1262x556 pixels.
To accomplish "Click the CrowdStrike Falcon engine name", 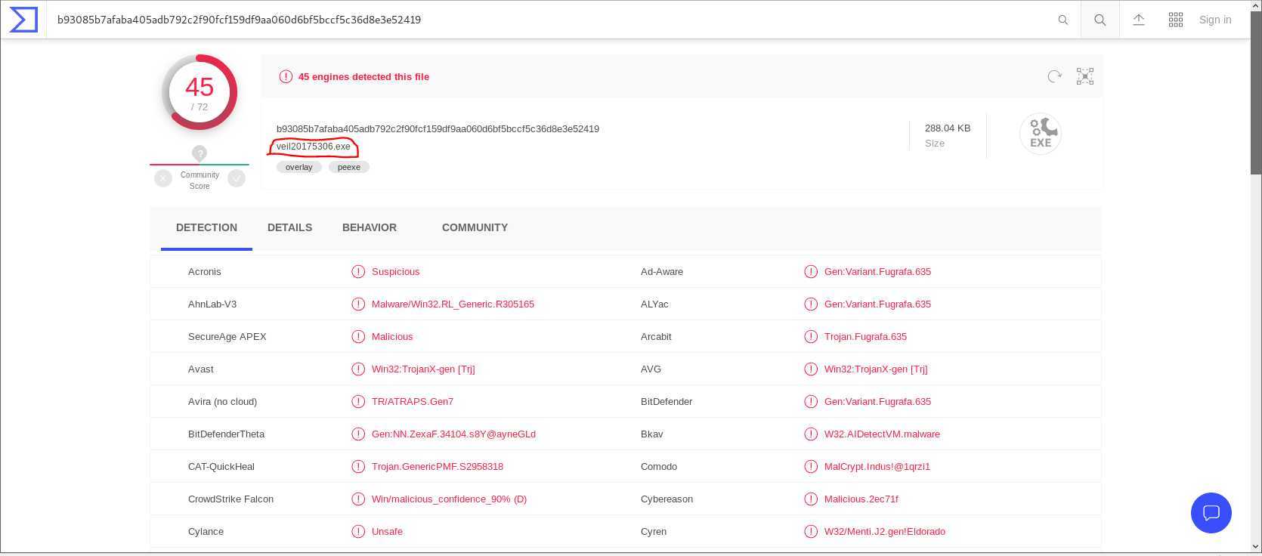I will (x=230, y=499).
